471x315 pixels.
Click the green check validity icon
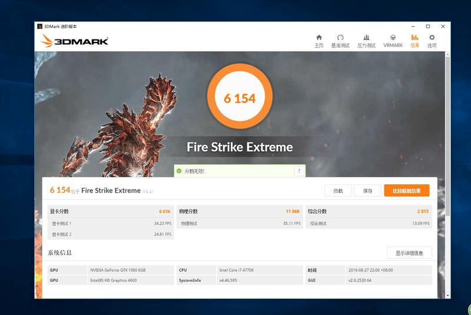point(179,171)
